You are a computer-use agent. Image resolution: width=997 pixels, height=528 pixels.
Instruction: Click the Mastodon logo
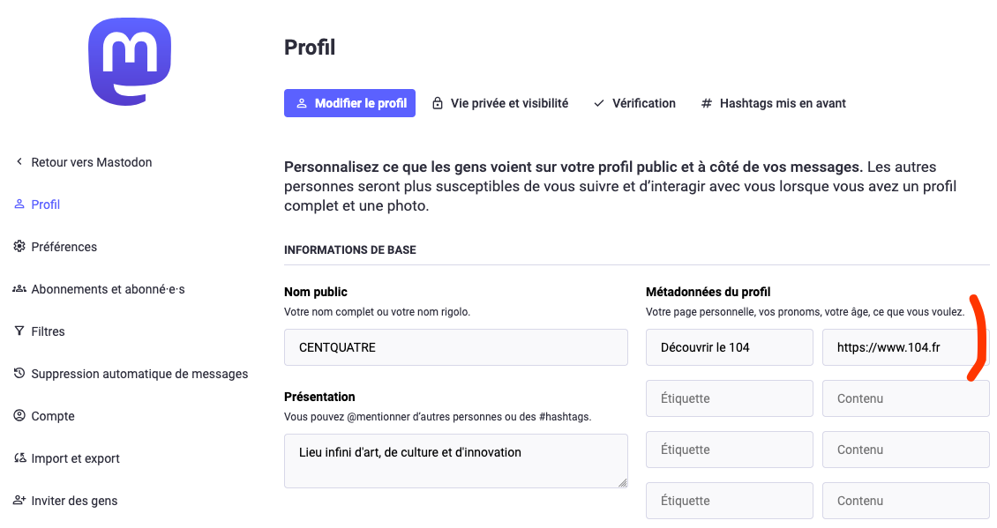[x=130, y=62]
